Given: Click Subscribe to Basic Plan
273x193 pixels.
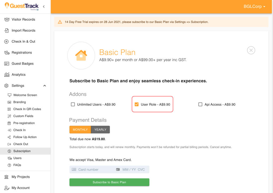Looking at the screenshot, I should (109, 182).
